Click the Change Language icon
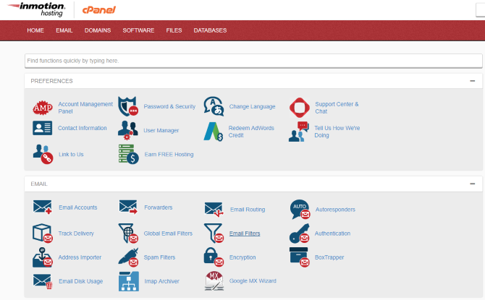The image size is (485, 300). [x=214, y=106]
